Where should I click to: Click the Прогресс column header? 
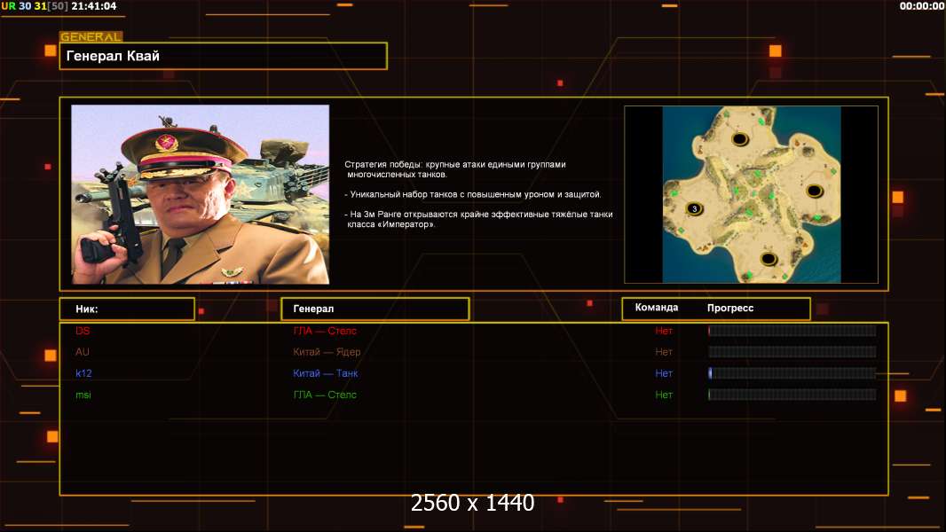coord(730,308)
